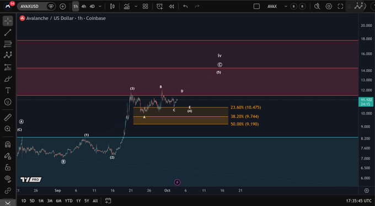Image resolution: width=375 pixels, height=206 pixels.
Task: Open quick search in the top toolbar
Action: click(317, 7)
